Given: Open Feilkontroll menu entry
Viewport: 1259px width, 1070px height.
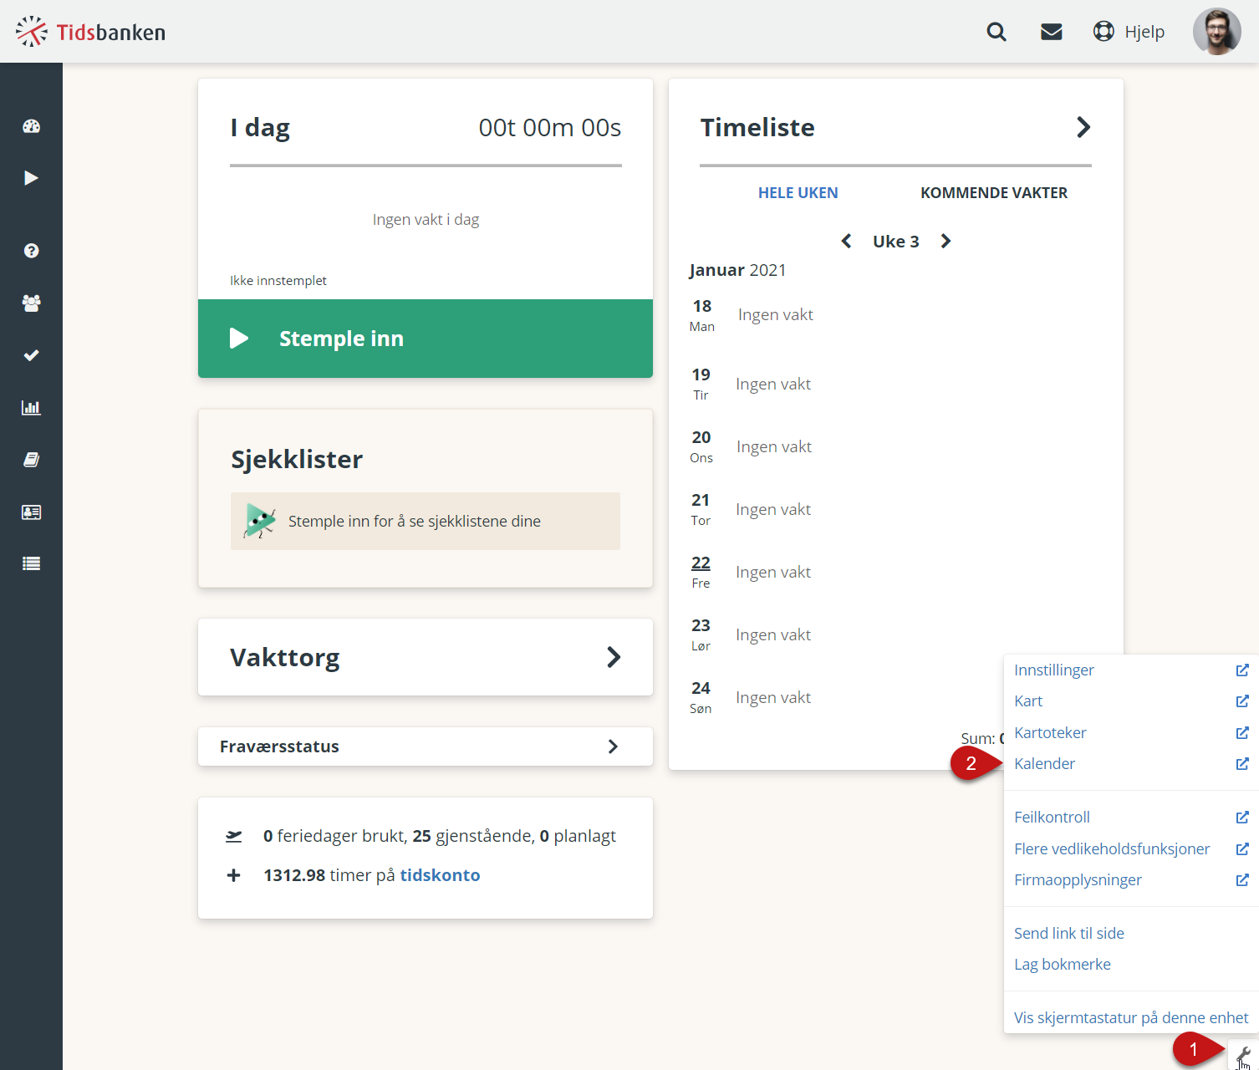Looking at the screenshot, I should [1052, 817].
